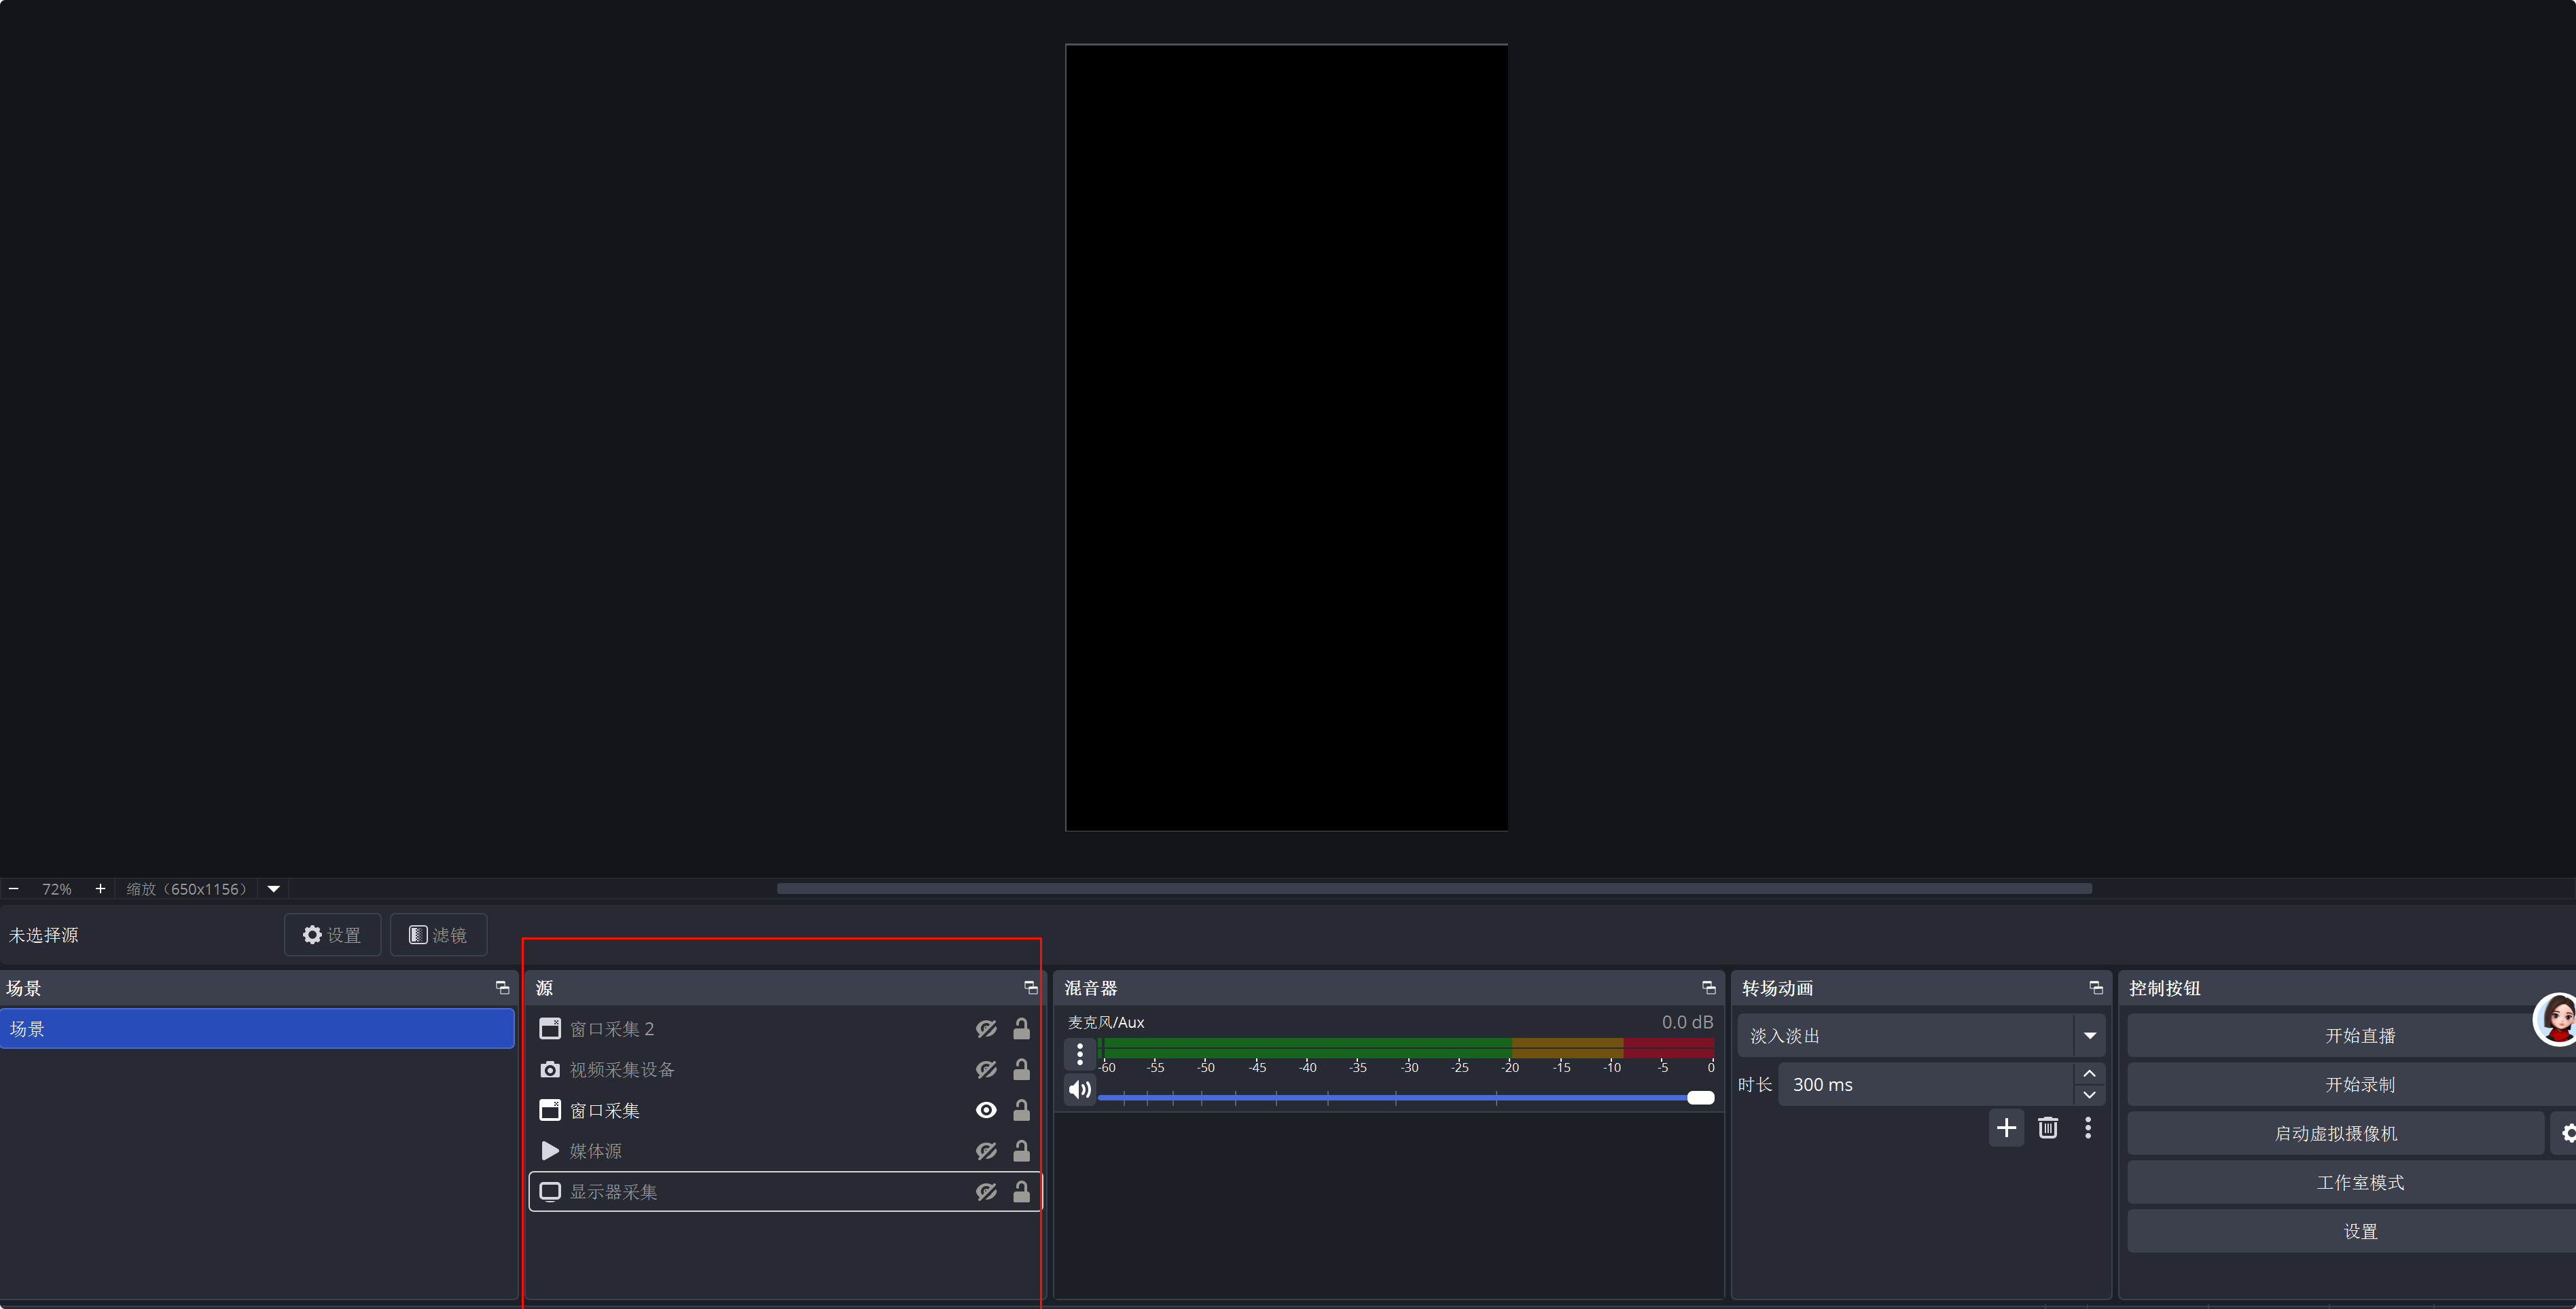Click the microphone volume slider handle

[1700, 1098]
